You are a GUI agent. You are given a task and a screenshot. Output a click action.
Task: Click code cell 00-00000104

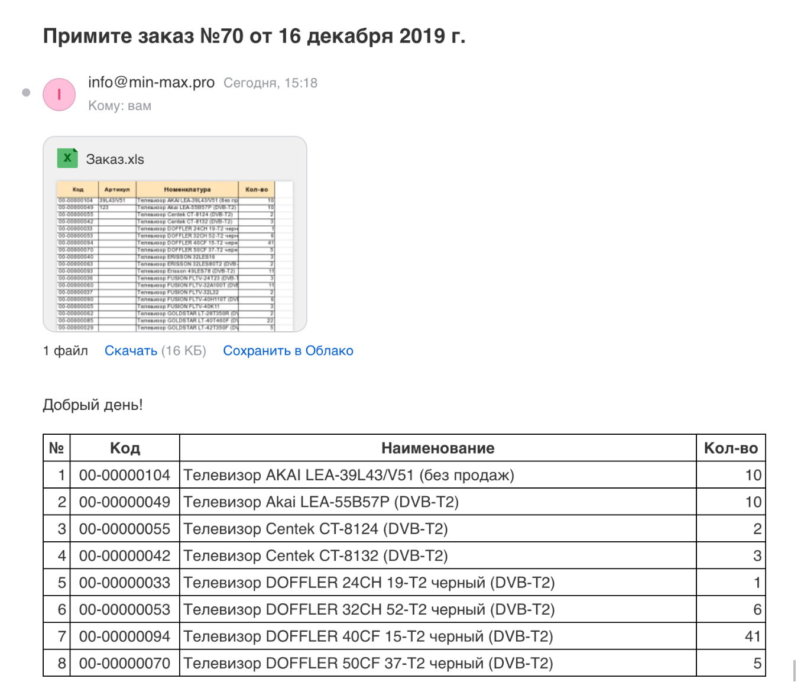click(125, 475)
